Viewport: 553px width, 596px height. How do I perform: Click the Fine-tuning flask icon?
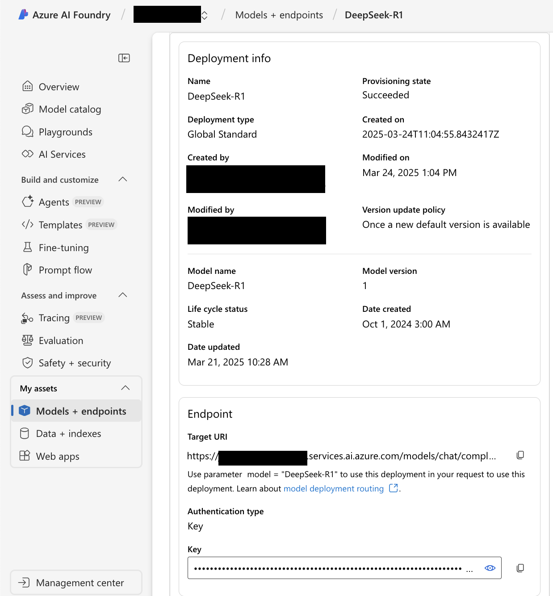click(x=28, y=247)
